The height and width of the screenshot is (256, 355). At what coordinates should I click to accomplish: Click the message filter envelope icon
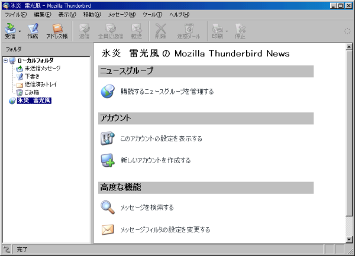[108, 230]
